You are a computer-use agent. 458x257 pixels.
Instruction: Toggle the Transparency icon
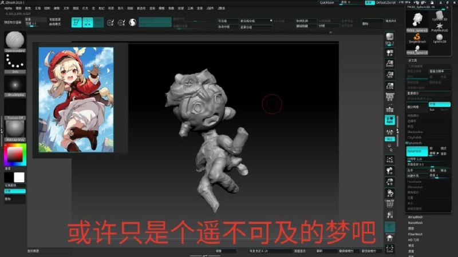click(x=390, y=215)
